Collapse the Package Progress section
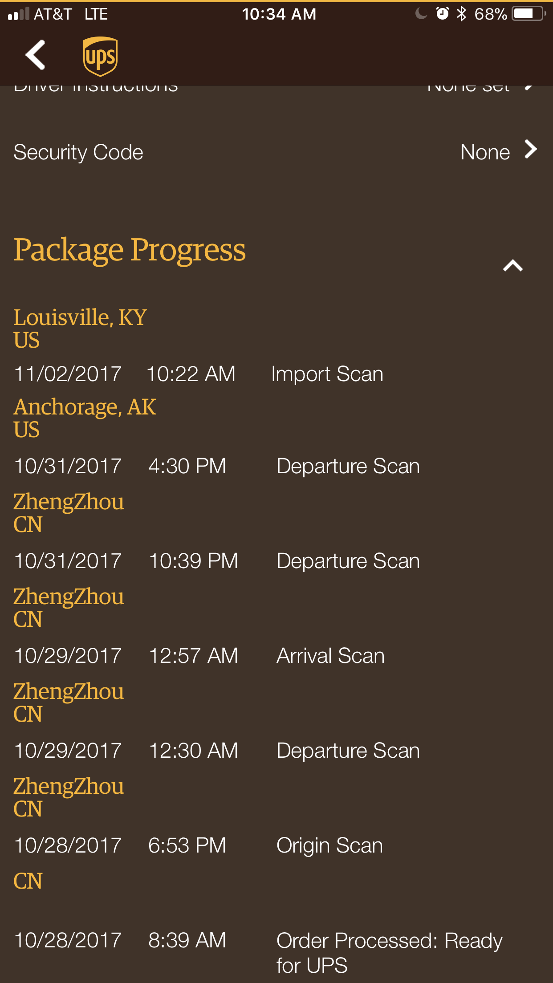553x983 pixels. (512, 266)
